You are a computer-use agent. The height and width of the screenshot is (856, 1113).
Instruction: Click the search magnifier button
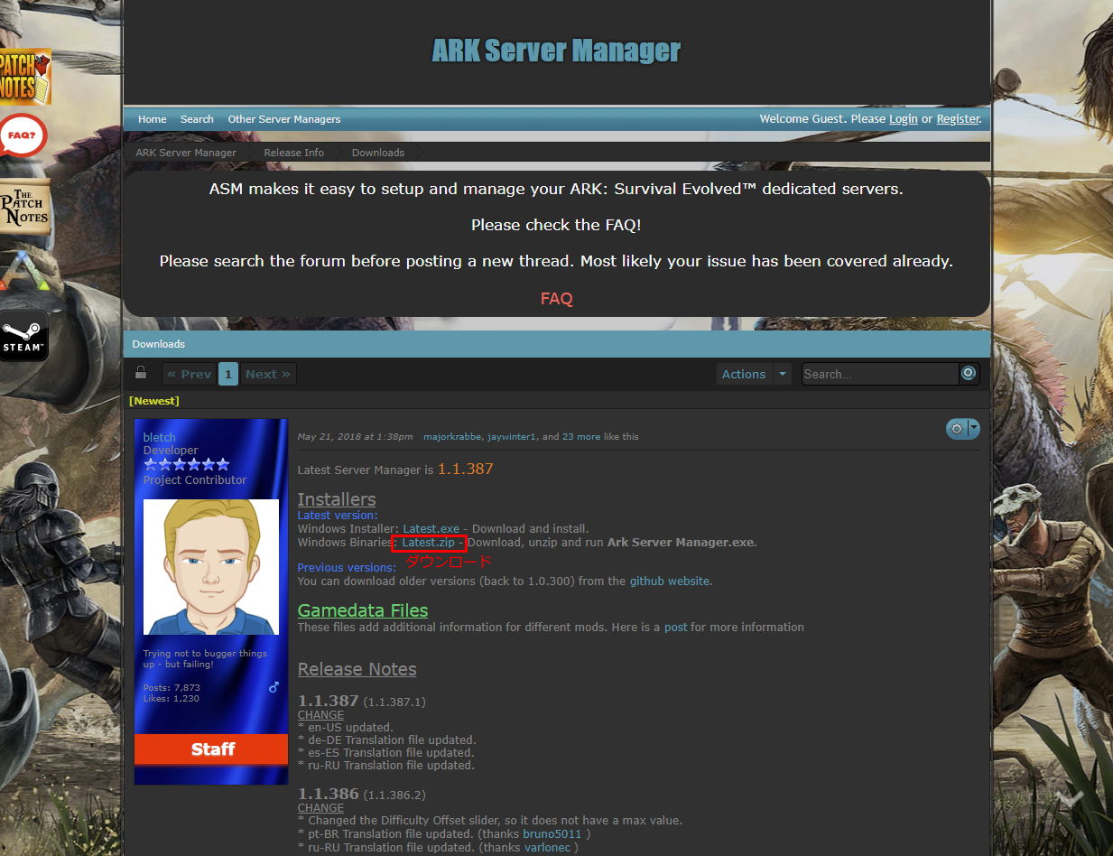point(969,374)
